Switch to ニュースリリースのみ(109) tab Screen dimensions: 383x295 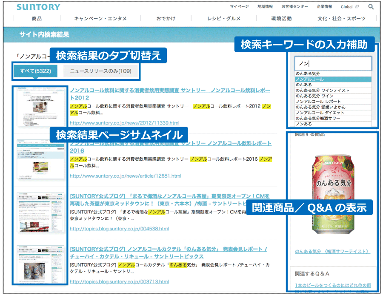tap(100, 71)
